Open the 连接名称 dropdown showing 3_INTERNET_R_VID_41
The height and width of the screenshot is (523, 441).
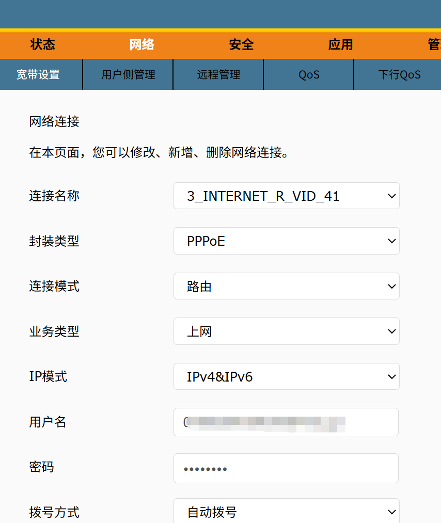tap(287, 196)
